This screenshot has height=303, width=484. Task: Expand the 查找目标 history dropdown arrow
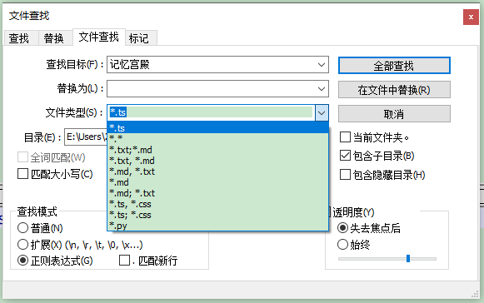click(322, 65)
